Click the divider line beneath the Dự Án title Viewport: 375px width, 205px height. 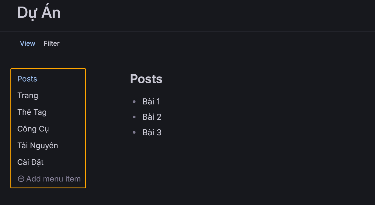tap(187, 32)
